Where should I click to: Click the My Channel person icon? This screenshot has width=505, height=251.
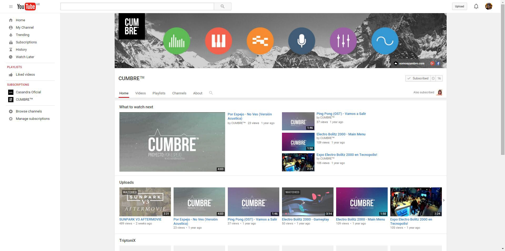[x=11, y=28]
